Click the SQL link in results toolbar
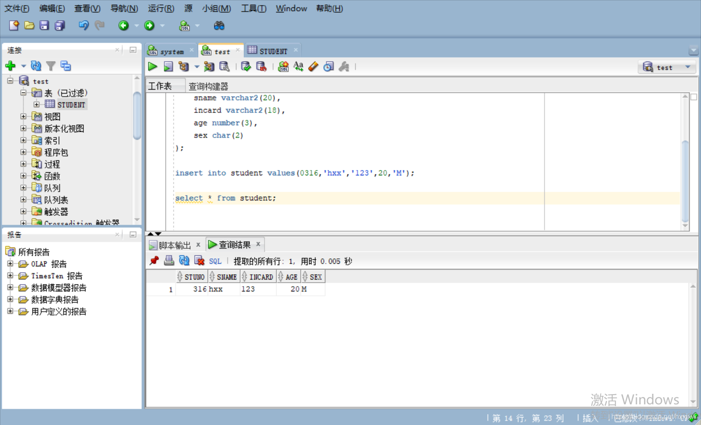The height and width of the screenshot is (425, 701). (x=215, y=261)
